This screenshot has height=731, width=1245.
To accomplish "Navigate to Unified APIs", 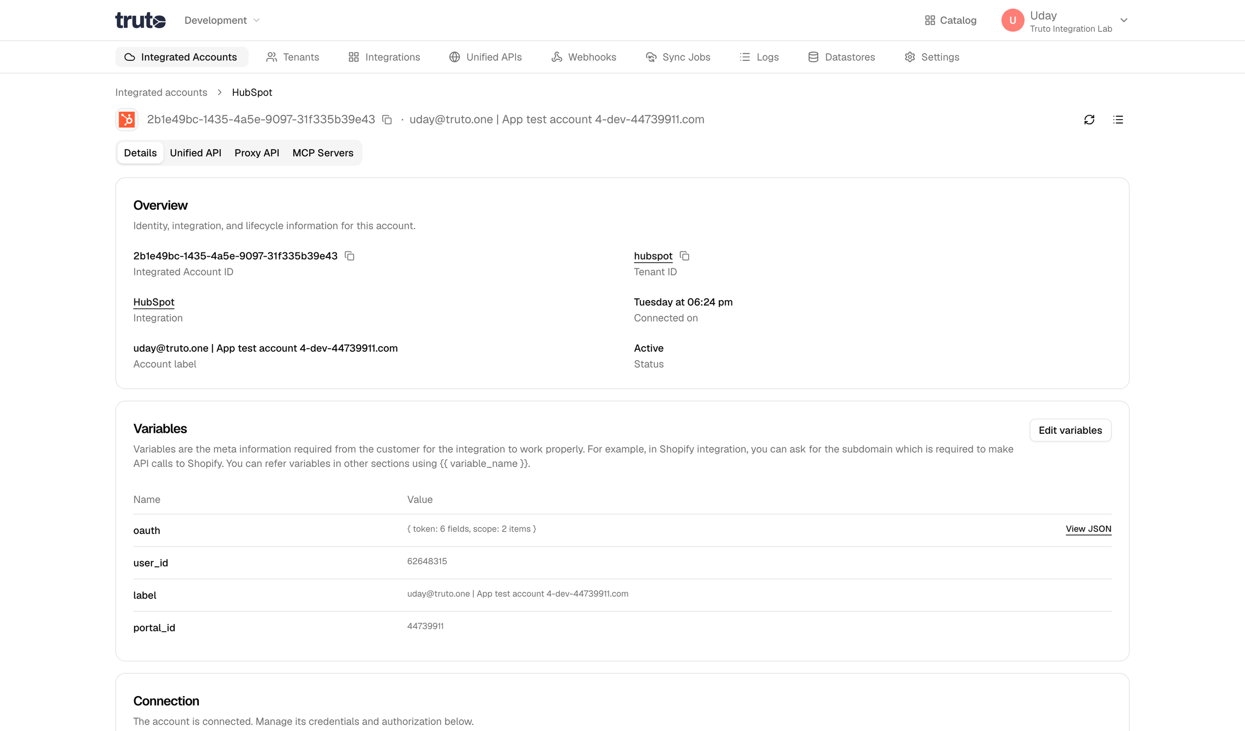I will pyautogui.click(x=485, y=57).
